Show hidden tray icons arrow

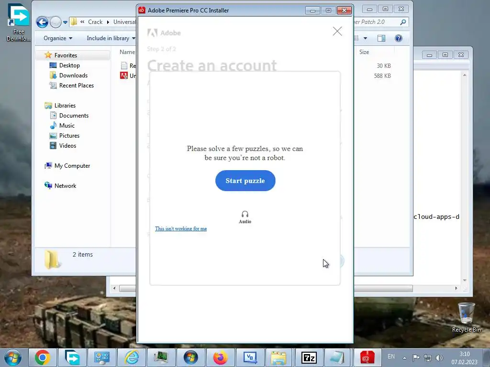click(404, 358)
